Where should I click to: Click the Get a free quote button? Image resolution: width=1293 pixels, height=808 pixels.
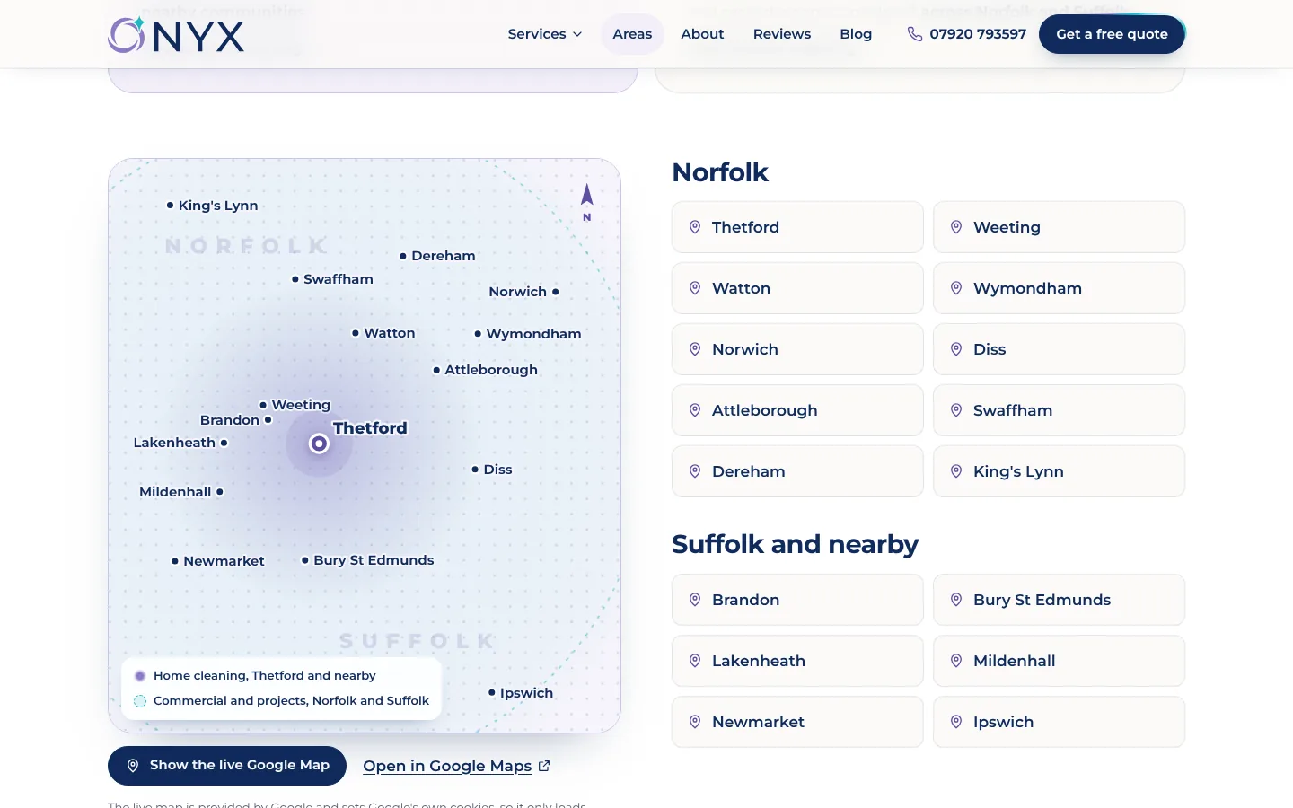point(1112,34)
